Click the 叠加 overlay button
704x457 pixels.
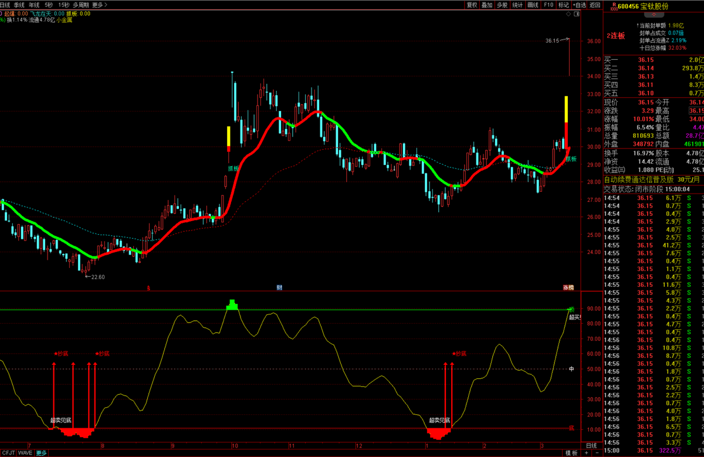tap(487, 5)
